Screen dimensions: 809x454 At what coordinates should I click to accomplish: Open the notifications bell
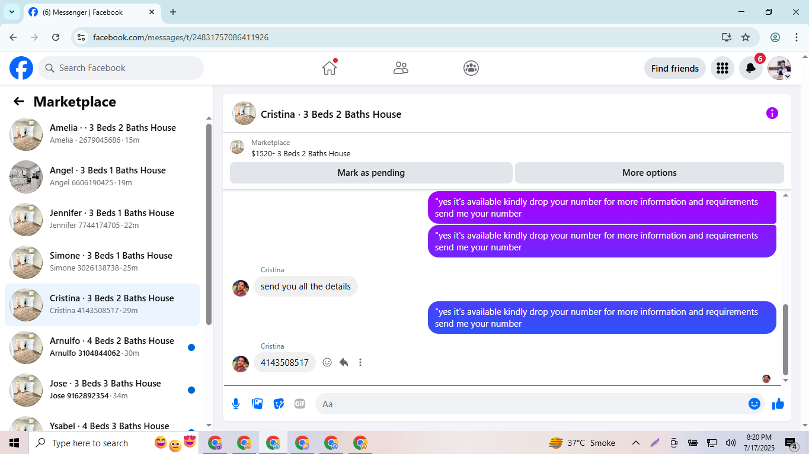(x=750, y=68)
